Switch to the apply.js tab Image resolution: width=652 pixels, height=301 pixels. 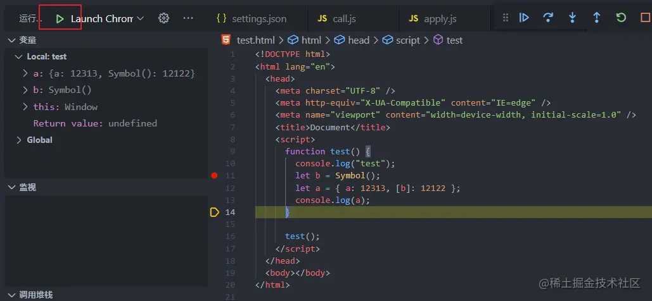pos(433,19)
